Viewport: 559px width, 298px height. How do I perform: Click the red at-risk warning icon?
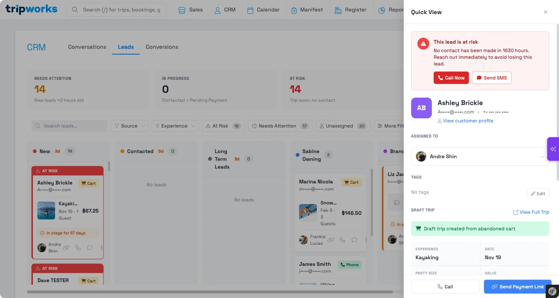tap(423, 44)
